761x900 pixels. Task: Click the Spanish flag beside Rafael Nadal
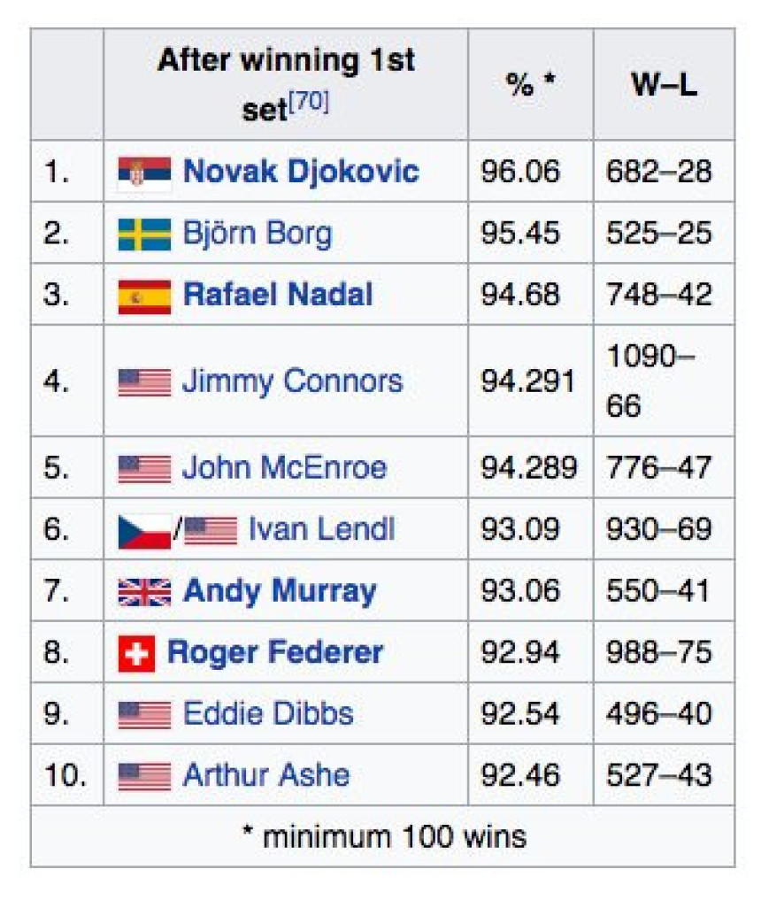[x=144, y=296]
